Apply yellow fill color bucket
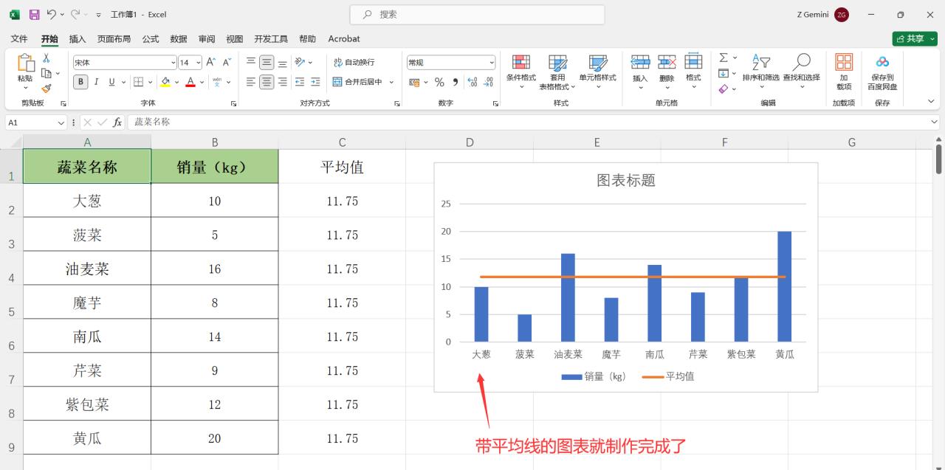This screenshot has height=470, width=945. click(165, 82)
